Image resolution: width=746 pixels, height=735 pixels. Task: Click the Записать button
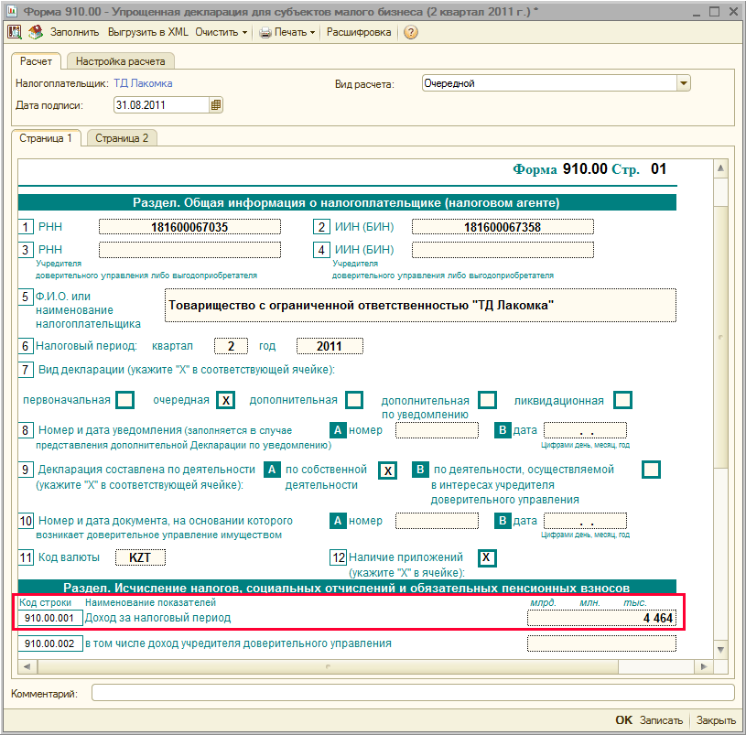[x=662, y=720]
